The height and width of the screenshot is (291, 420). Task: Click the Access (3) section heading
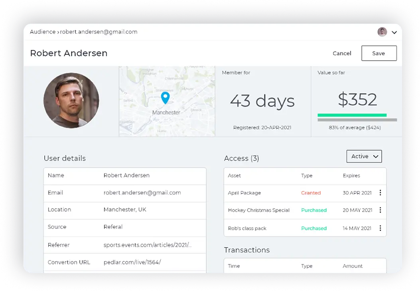(x=241, y=158)
